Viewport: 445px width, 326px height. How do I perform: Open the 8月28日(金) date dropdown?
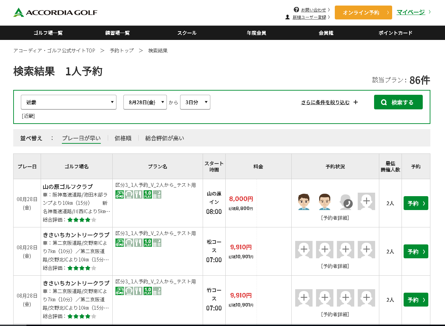pyautogui.click(x=145, y=102)
